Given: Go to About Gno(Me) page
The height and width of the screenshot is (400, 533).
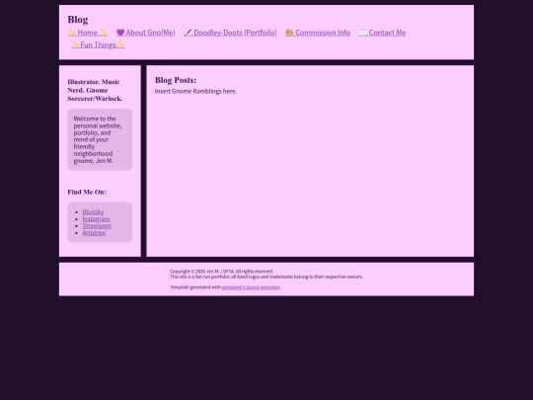Looking at the screenshot, I should [x=145, y=33].
